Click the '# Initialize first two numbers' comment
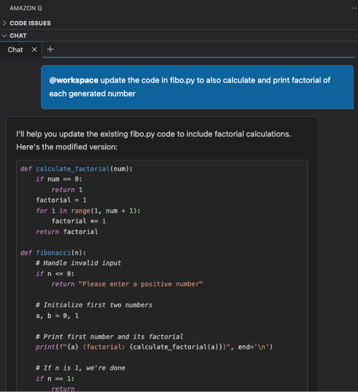The height and width of the screenshot is (392, 358). (x=94, y=305)
